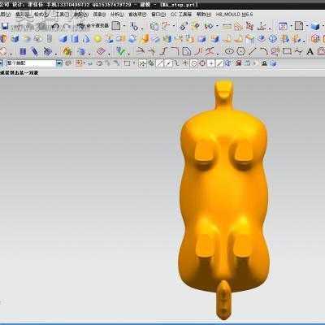This screenshot has width=325, height=325.
Task: Open the selection scope combo box arrow
Action: point(59,63)
